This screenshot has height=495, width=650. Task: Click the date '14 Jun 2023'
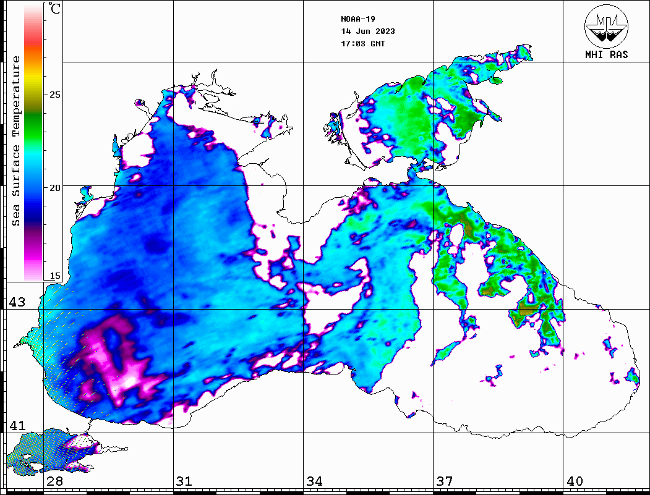pos(368,32)
